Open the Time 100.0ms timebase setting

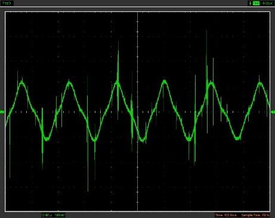(226, 215)
